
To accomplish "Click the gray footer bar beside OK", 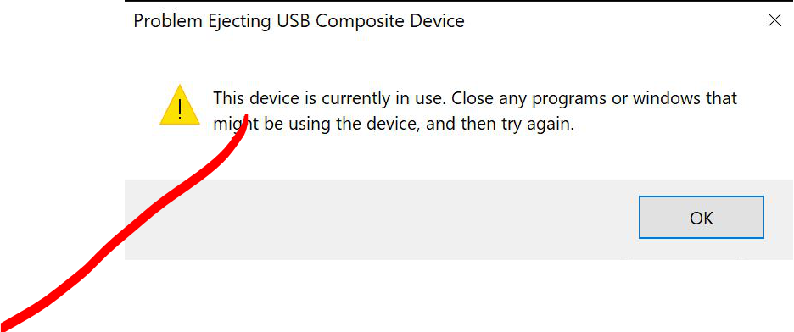I will (x=380, y=219).
